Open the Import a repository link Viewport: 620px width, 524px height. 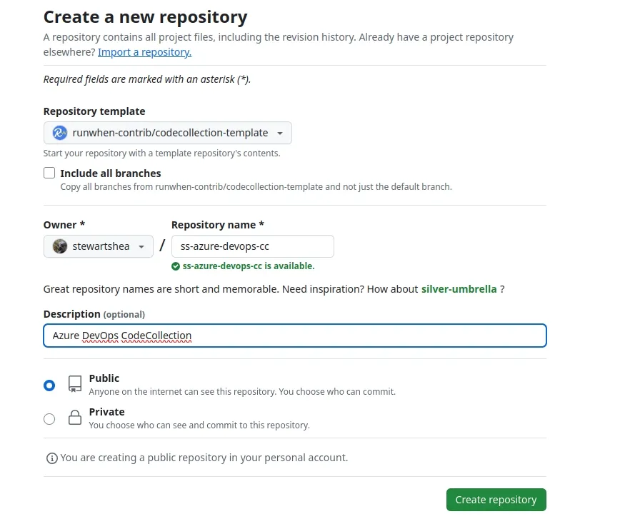click(144, 52)
